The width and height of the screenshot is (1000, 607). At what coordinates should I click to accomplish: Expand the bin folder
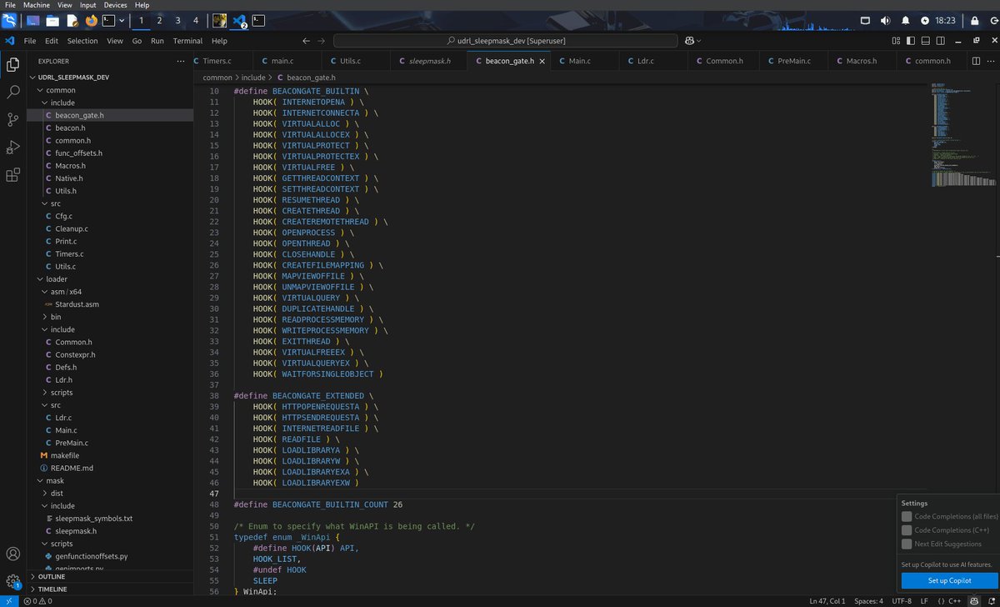tap(110, 317)
